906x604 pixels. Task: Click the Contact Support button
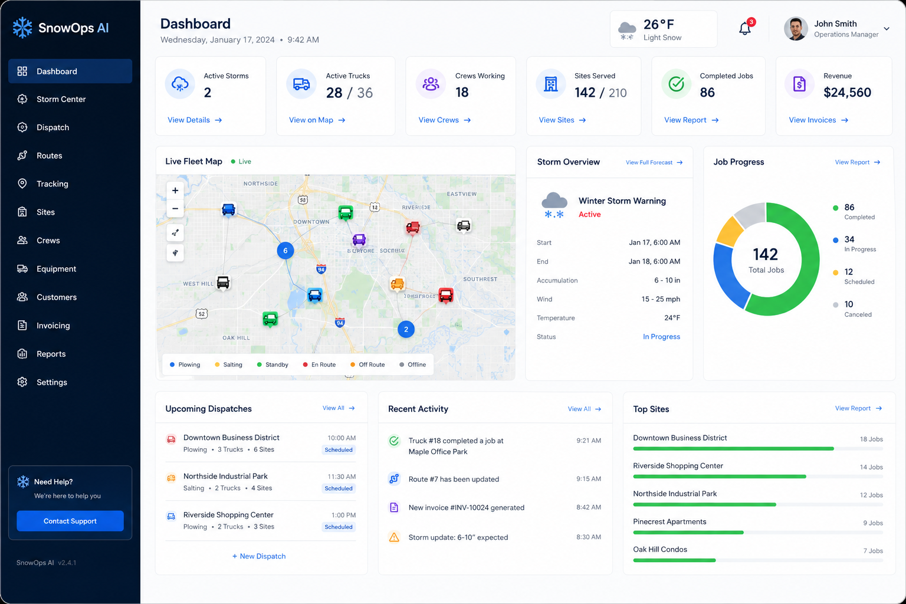click(70, 521)
